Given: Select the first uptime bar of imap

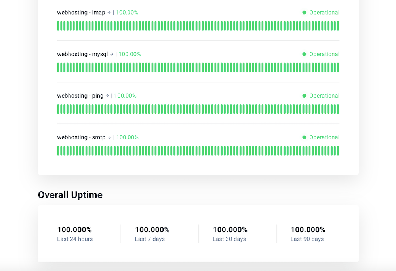Looking at the screenshot, I should tap(58, 26).
